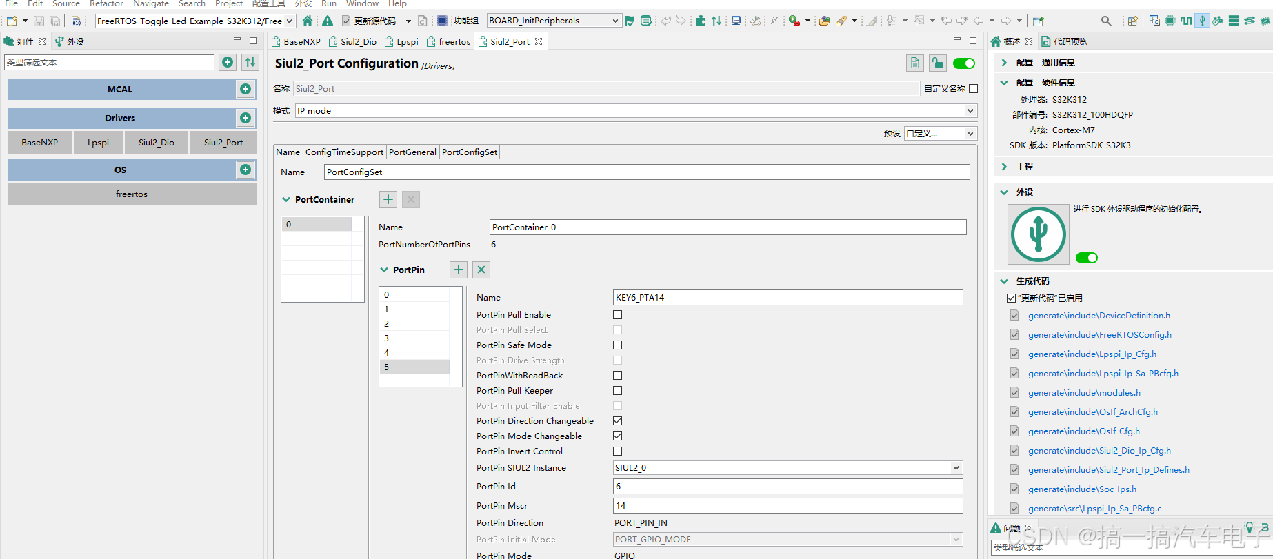Switch to the Siul2_Dio editor tab
1273x559 pixels.
click(353, 41)
